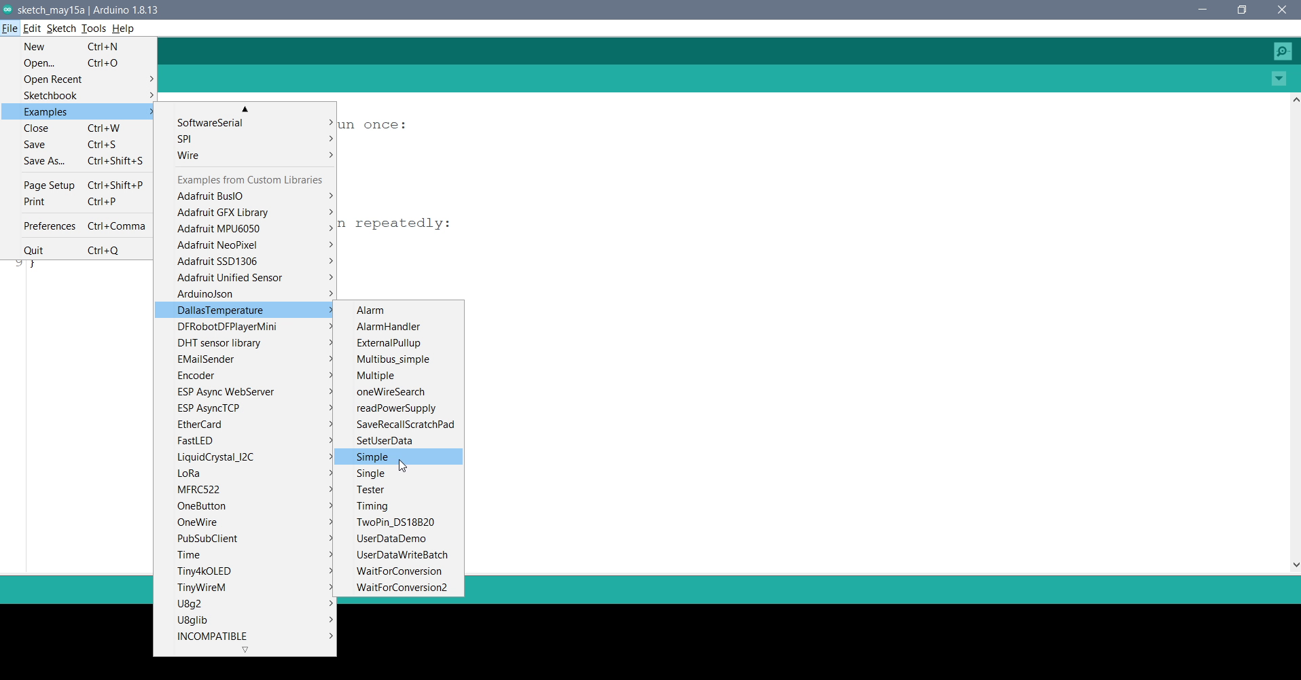Image resolution: width=1301 pixels, height=680 pixels.
Task: Open the WaitForConversion2 example
Action: [x=399, y=588]
